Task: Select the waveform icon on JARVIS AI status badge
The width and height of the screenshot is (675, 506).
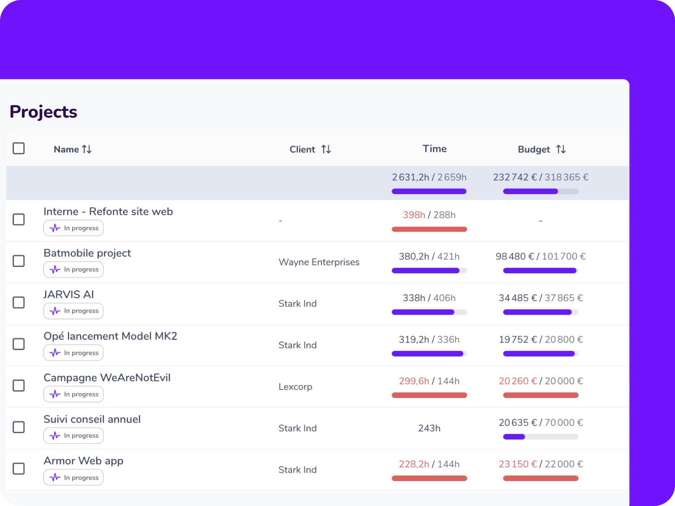Action: click(54, 311)
